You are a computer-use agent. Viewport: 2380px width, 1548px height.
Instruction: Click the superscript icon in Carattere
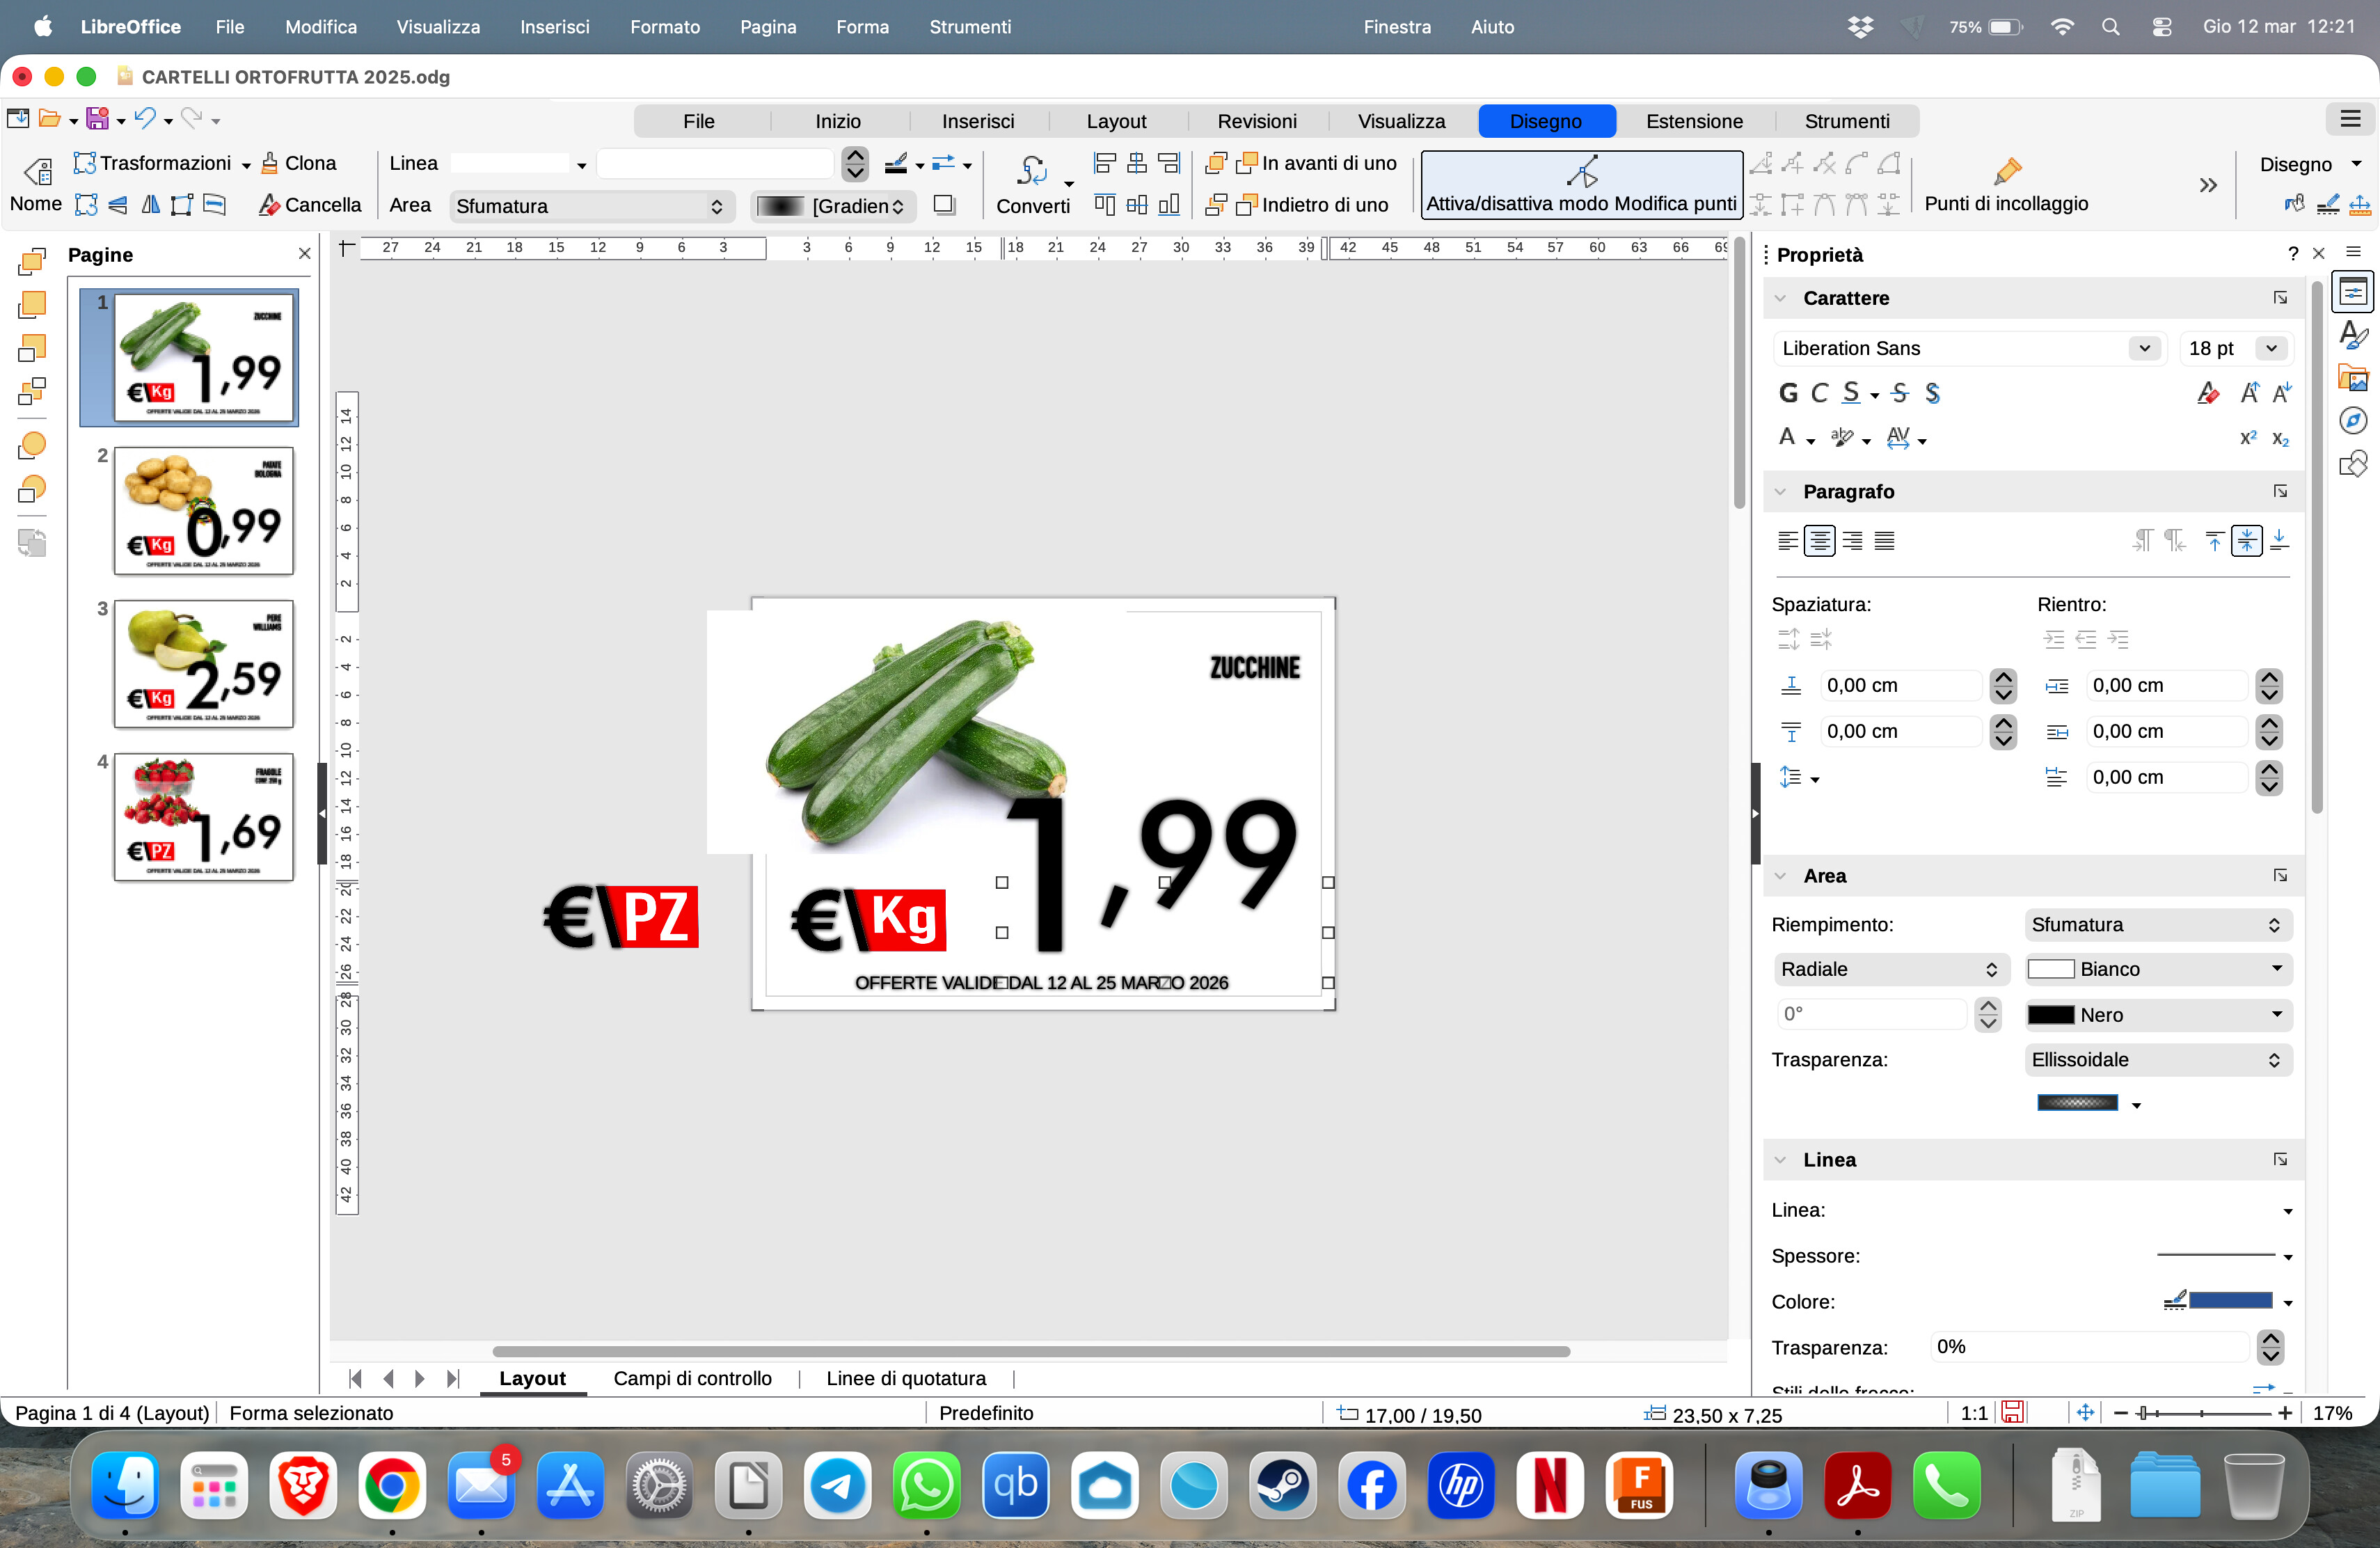2248,438
